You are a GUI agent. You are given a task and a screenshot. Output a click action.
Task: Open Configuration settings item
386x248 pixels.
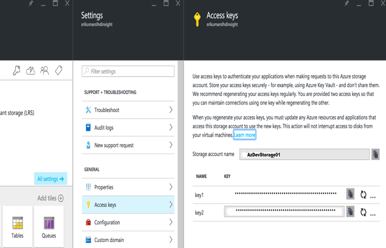(128, 223)
